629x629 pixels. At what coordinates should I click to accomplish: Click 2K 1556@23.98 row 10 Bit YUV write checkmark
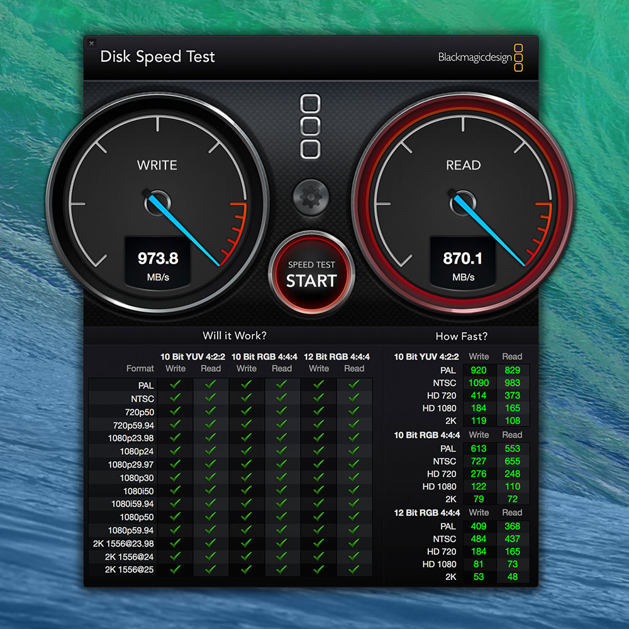(175, 543)
